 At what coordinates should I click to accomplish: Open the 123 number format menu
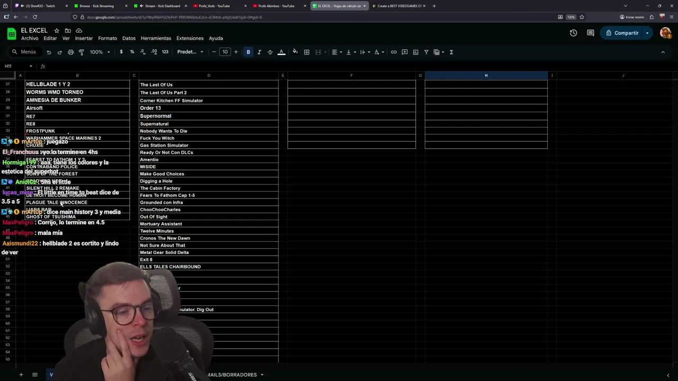[165, 52]
